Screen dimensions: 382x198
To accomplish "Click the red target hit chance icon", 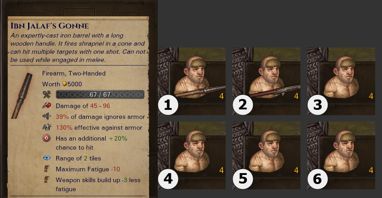I will [x=47, y=138].
